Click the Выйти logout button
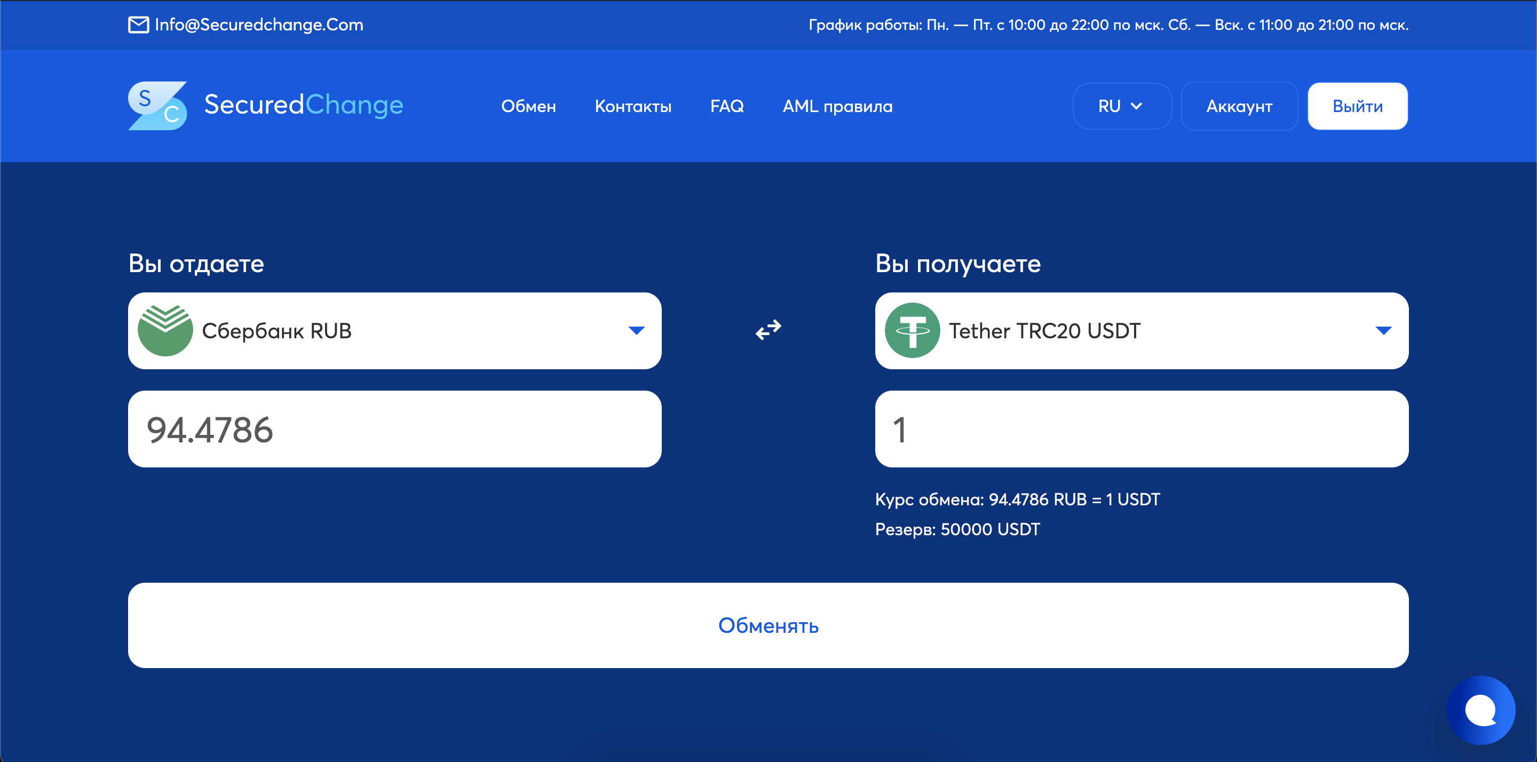Image resolution: width=1537 pixels, height=762 pixels. 1357,106
